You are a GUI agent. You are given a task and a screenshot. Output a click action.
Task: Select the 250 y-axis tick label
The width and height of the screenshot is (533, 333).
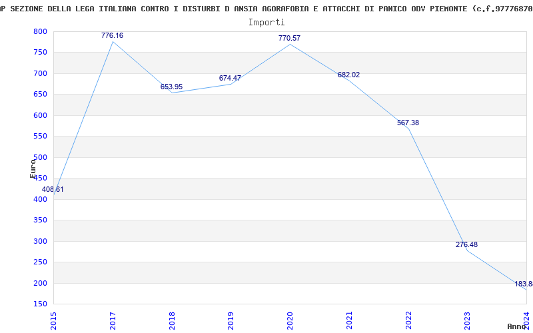click(40, 262)
